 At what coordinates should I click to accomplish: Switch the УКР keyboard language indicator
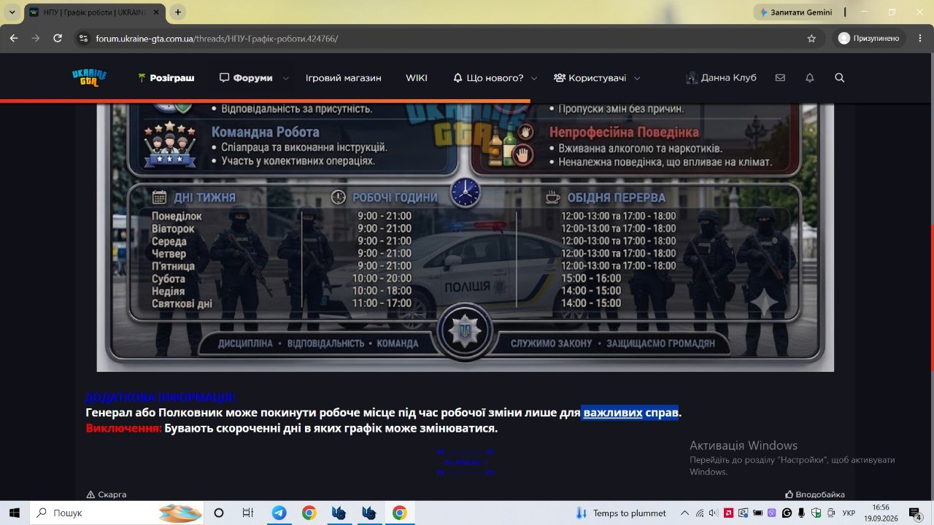[849, 513]
